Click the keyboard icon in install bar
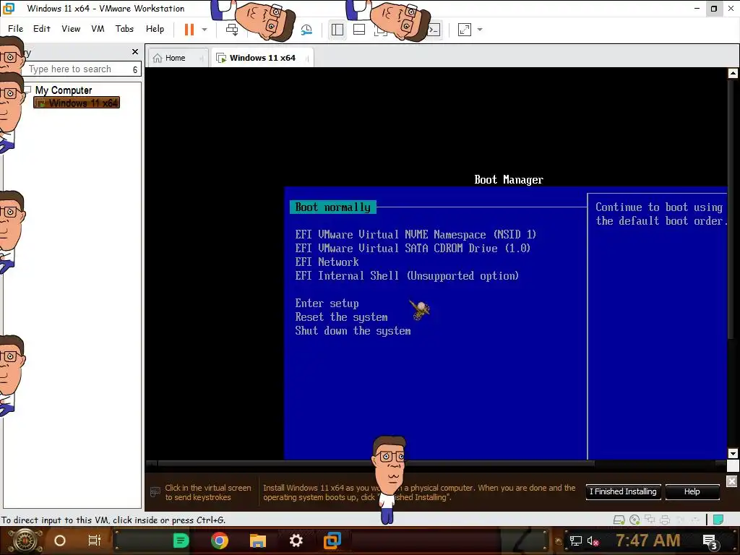Viewport: 740px width, 555px height. pyautogui.click(x=155, y=492)
